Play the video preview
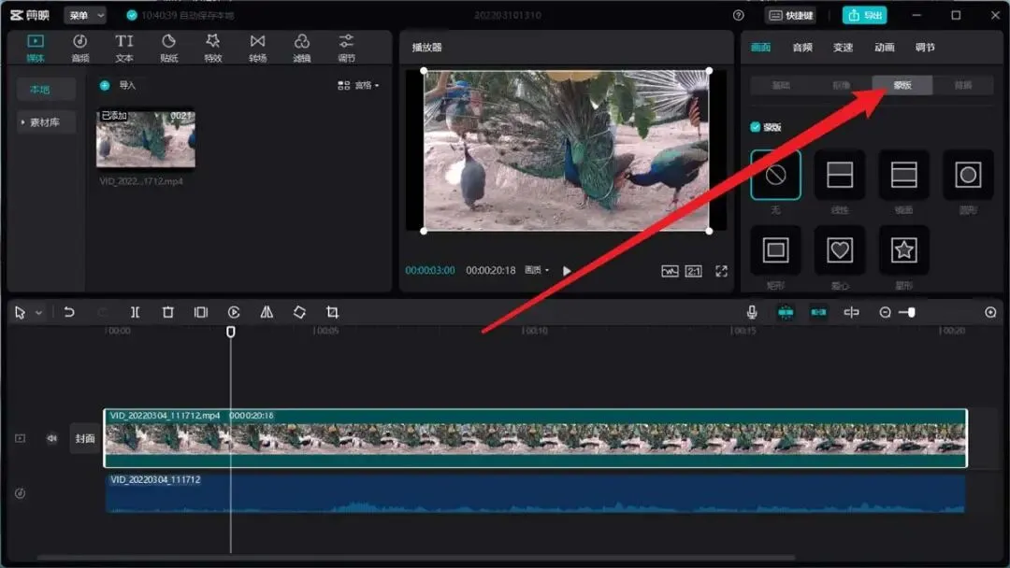 (x=567, y=271)
